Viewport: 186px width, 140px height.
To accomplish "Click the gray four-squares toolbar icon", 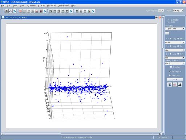I will tap(25, 11).
